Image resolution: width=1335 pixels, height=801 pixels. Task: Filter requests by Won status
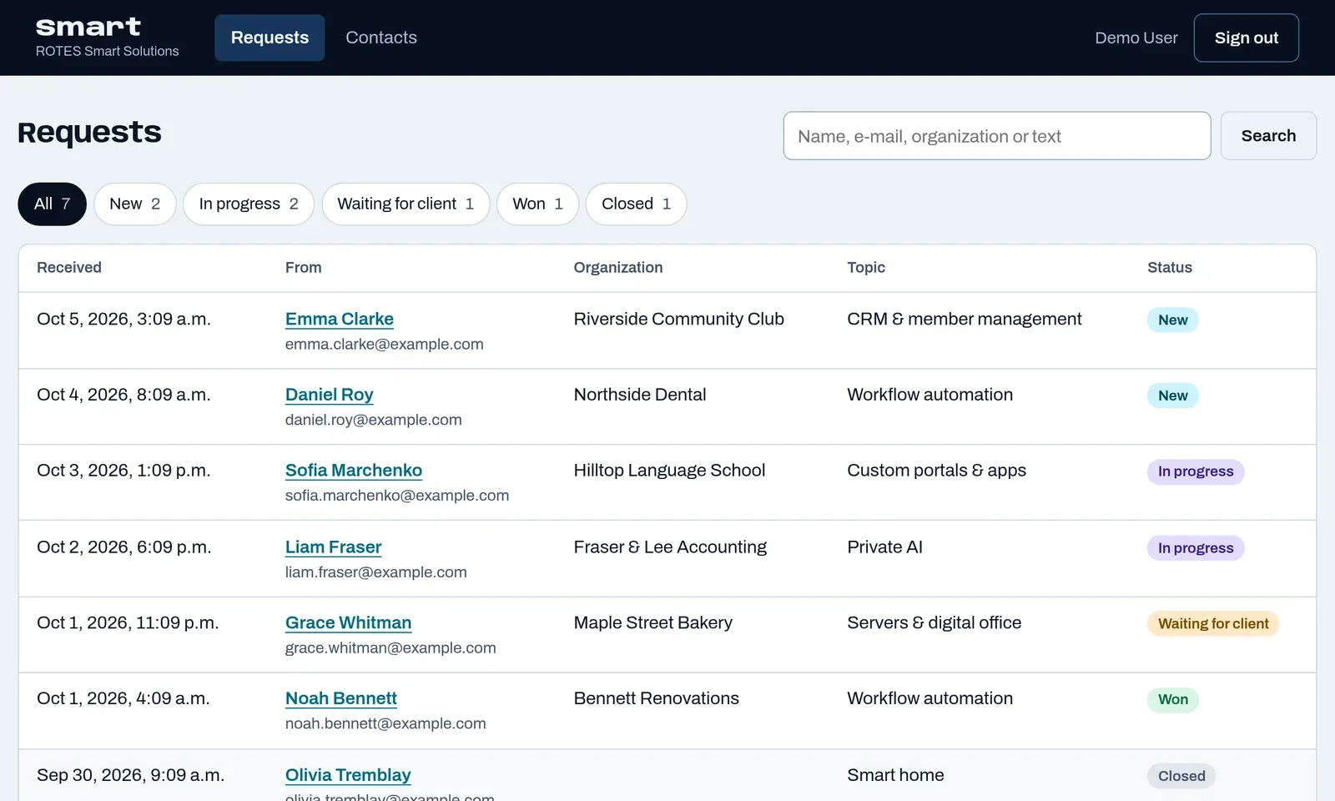point(537,204)
